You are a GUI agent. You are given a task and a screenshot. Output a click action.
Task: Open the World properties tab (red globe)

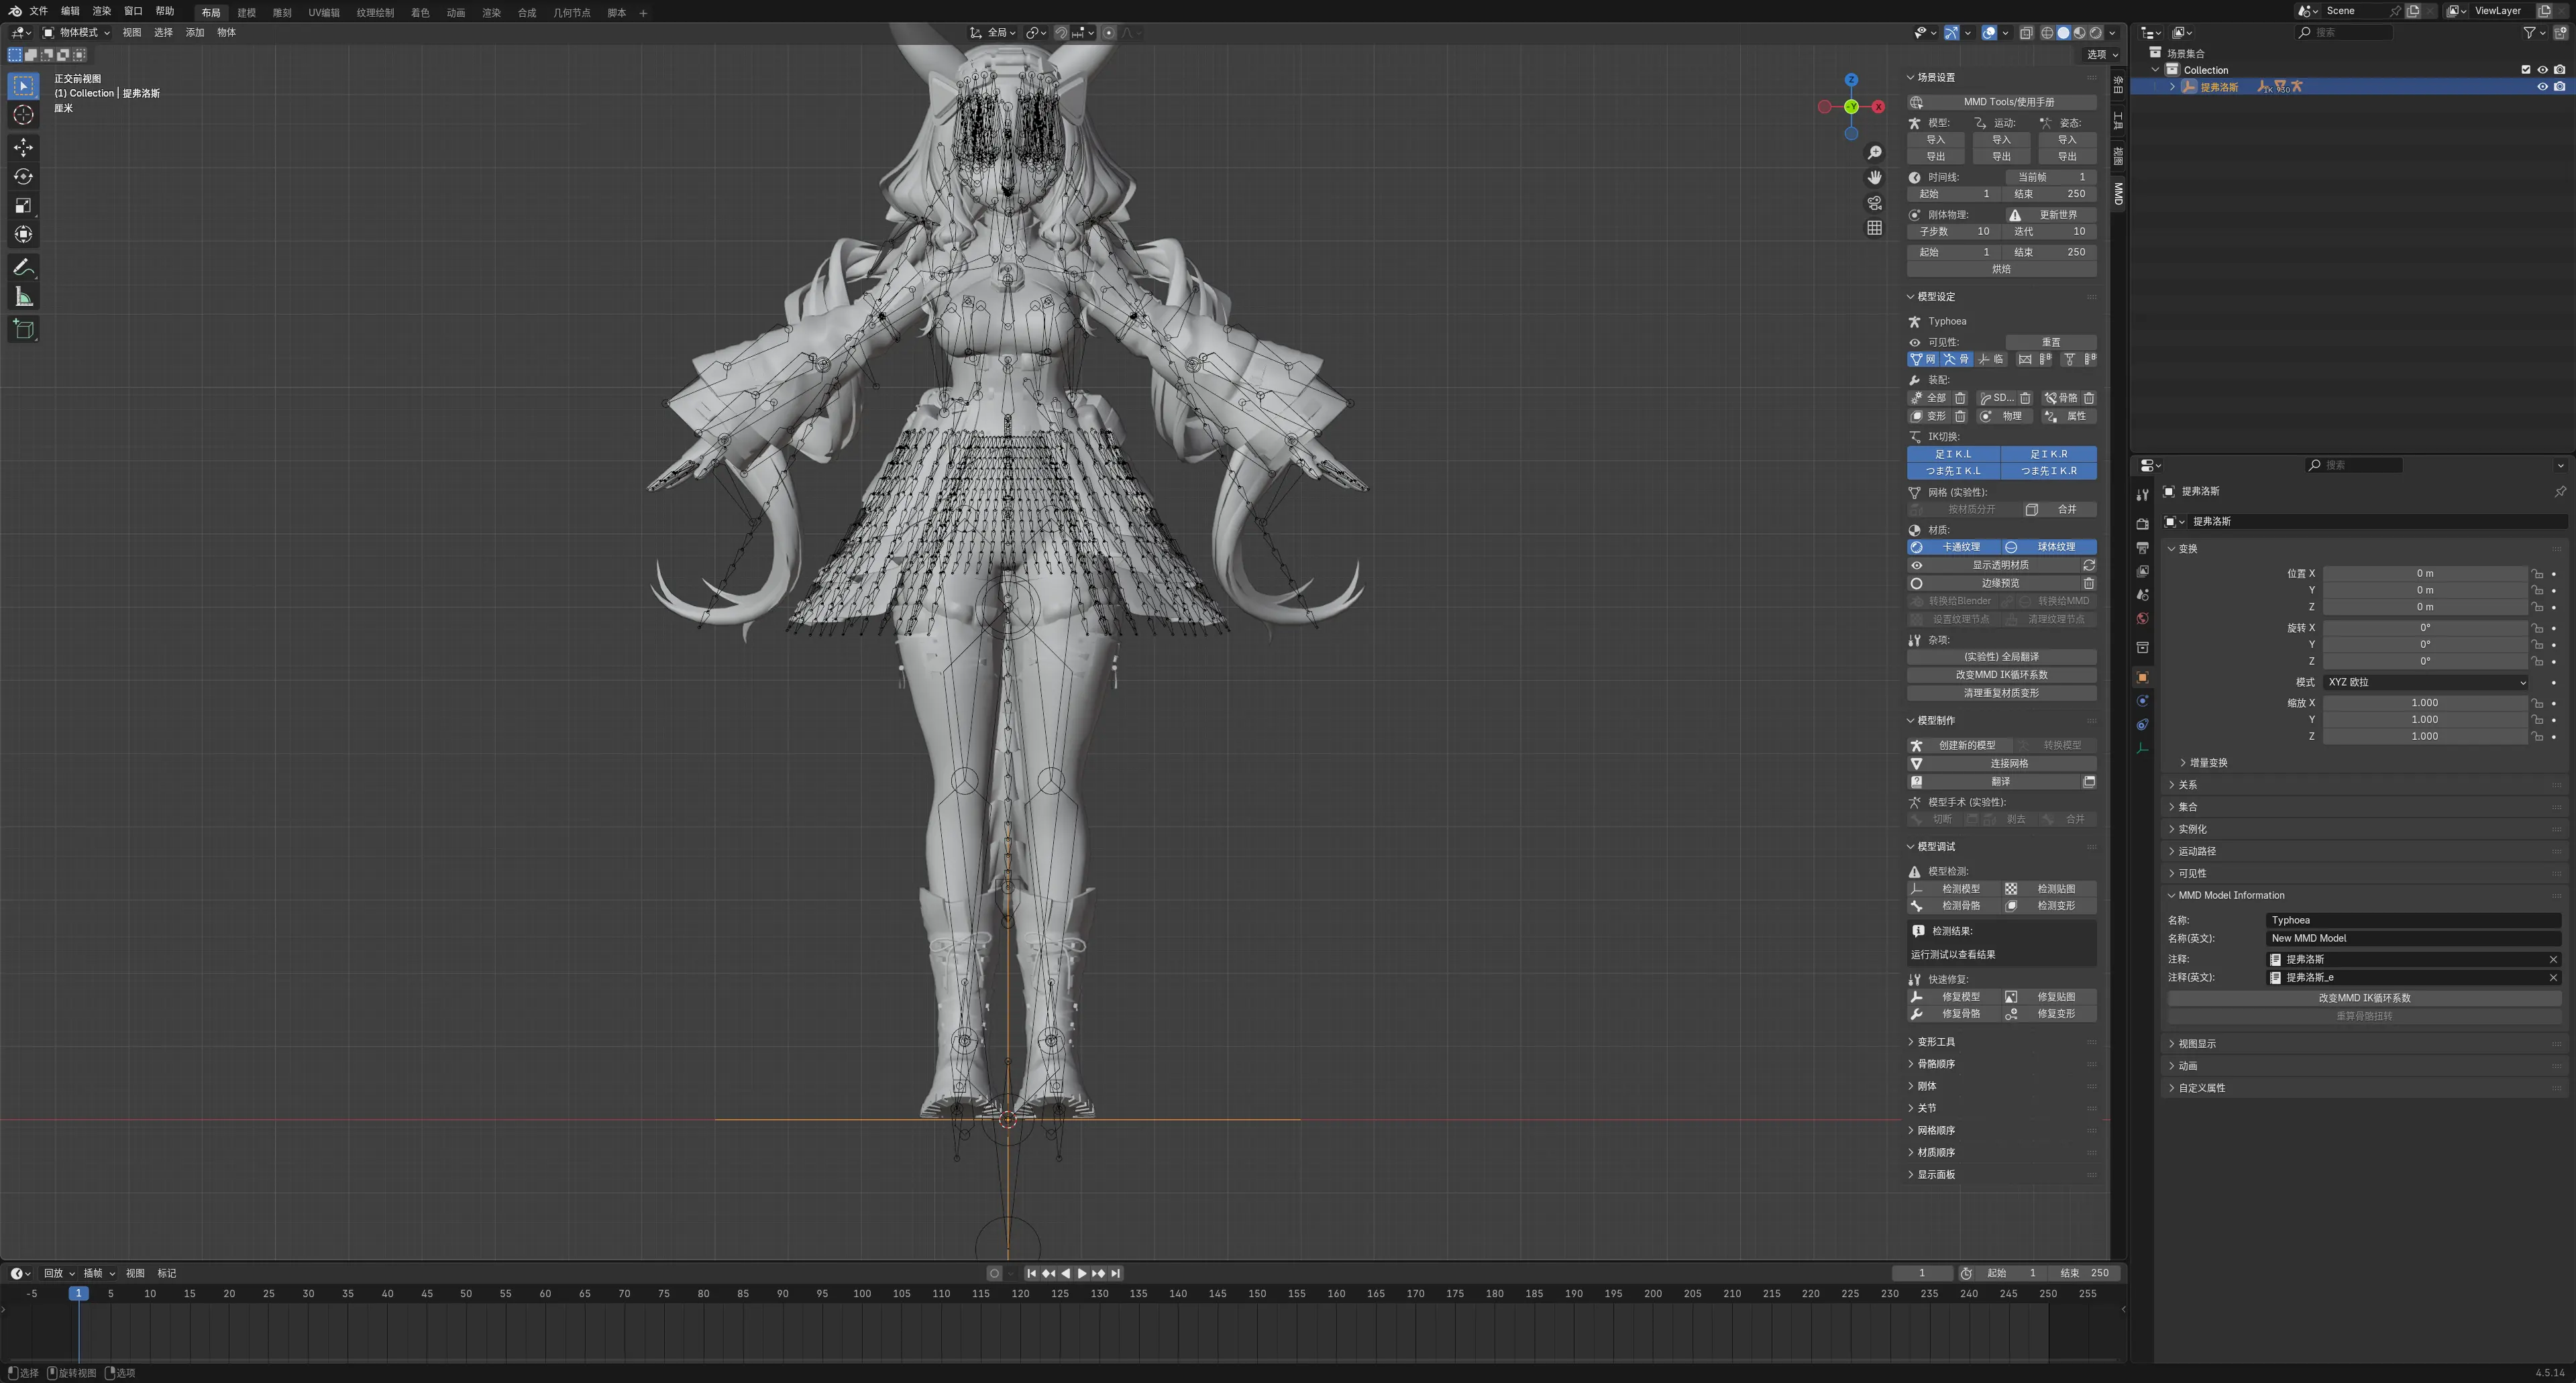tap(2142, 619)
